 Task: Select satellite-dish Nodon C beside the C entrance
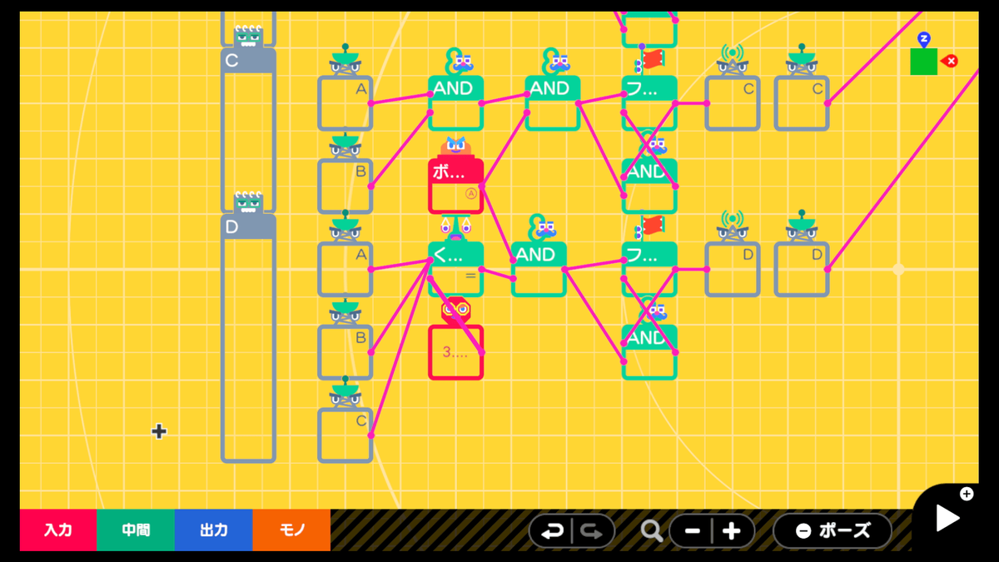(x=802, y=102)
